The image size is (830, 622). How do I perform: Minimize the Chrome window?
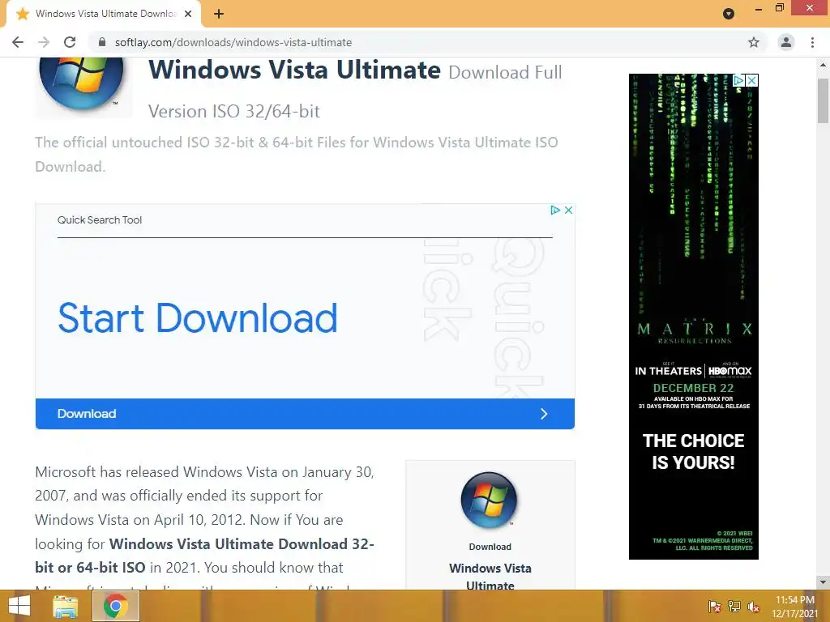(759, 8)
